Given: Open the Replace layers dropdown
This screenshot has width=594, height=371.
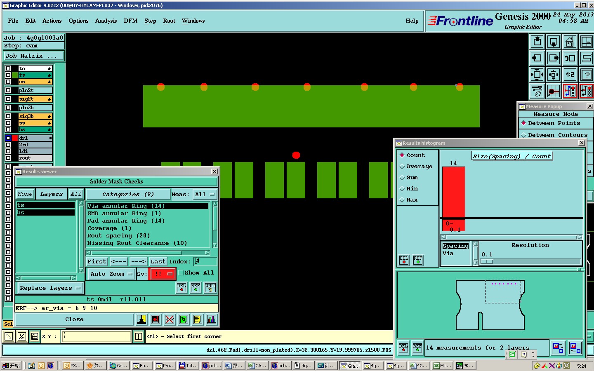Looking at the screenshot, I should click(x=50, y=288).
